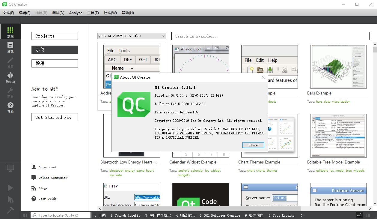This screenshot has width=377, height=219.
Task: Open the Editable Tree Model Example thumbnail
Action: click(x=338, y=136)
